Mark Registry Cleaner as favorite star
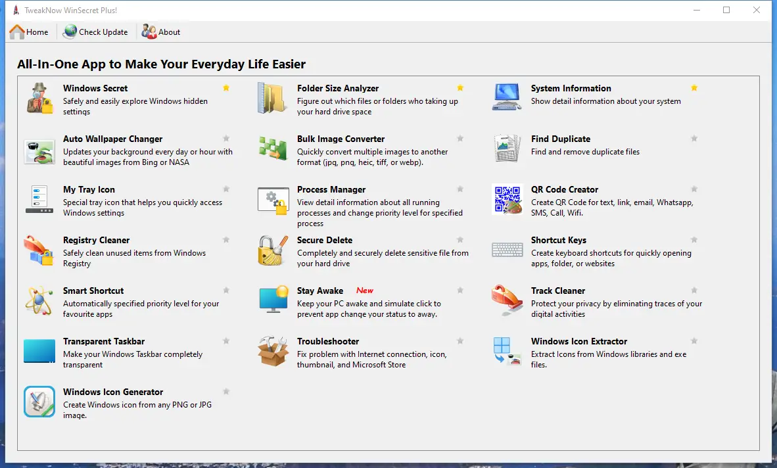 click(x=226, y=240)
